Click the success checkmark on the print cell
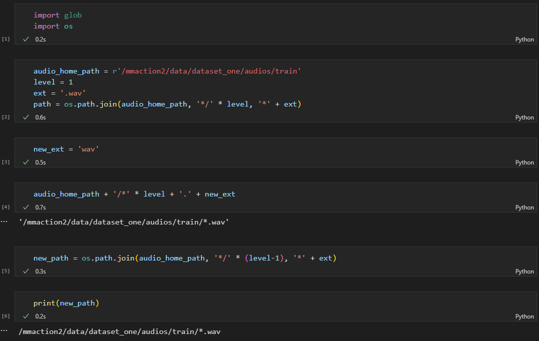 25,316
